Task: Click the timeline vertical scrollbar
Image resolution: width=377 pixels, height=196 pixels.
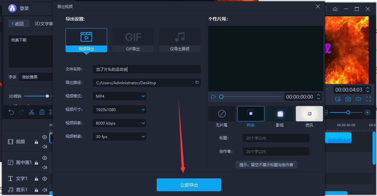Action: [374, 148]
